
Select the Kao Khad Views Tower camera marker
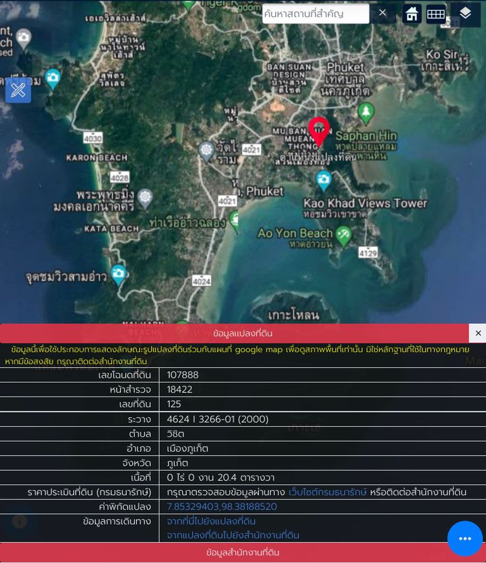tap(323, 179)
